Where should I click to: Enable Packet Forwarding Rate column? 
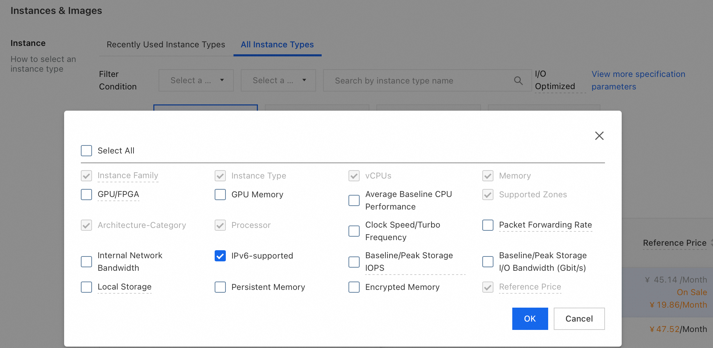(x=488, y=225)
